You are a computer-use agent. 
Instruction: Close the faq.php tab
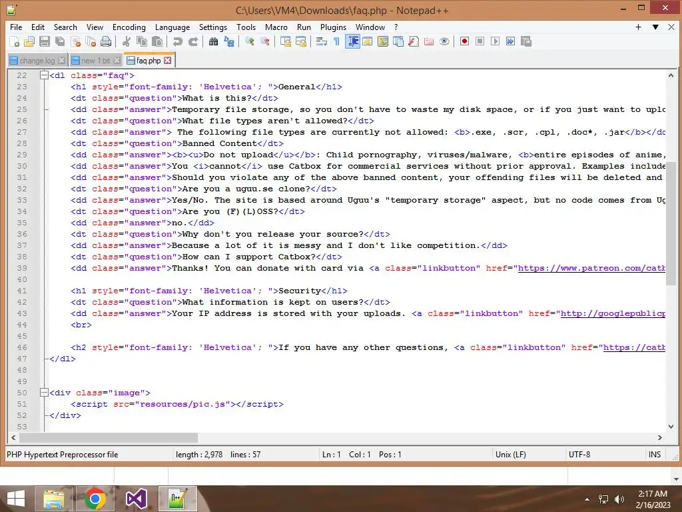pos(167,61)
